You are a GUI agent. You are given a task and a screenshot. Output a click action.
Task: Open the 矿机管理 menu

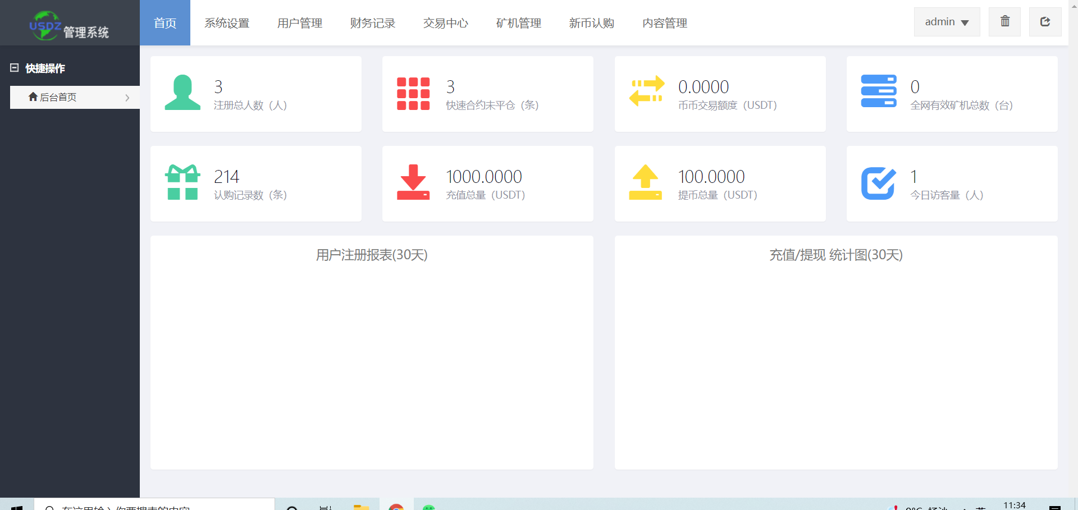(x=519, y=23)
